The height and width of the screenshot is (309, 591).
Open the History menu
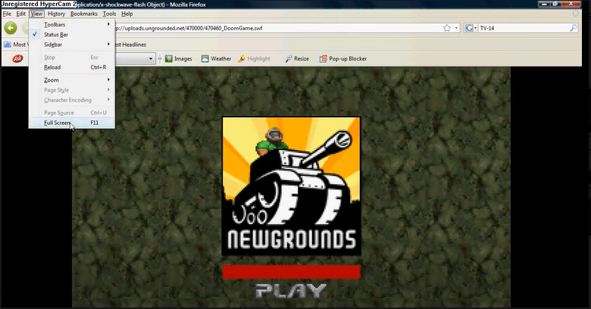pyautogui.click(x=56, y=14)
